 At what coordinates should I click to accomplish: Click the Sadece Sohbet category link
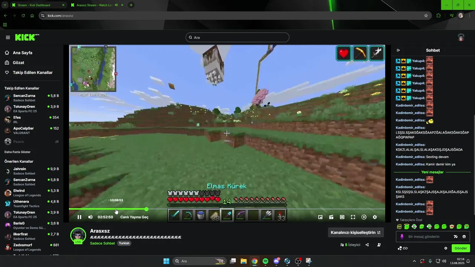point(103,243)
